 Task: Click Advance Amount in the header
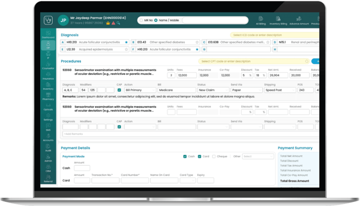click(x=299, y=20)
